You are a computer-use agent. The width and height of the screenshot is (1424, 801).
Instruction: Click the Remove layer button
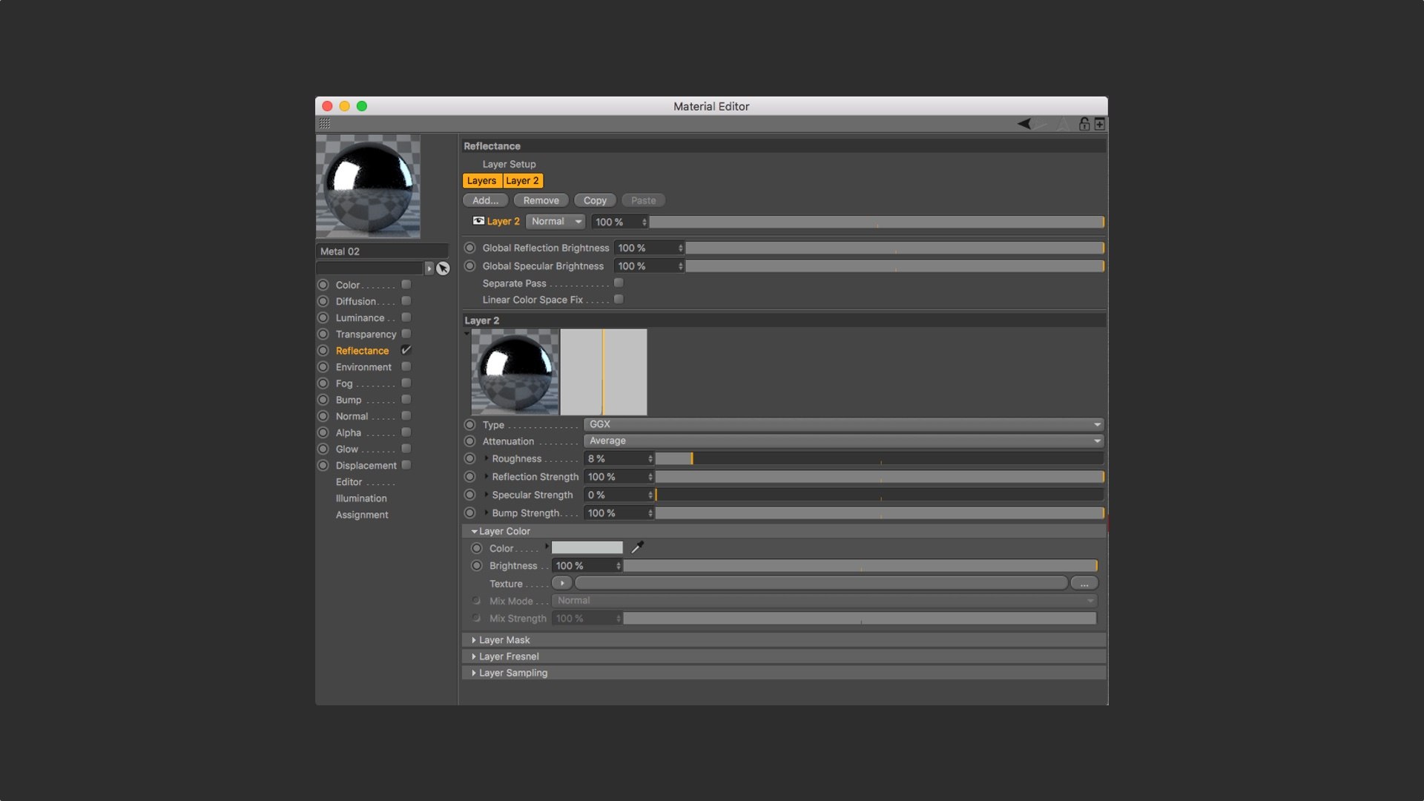pos(541,200)
